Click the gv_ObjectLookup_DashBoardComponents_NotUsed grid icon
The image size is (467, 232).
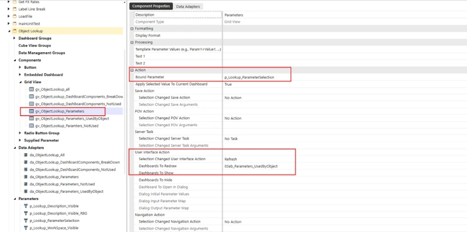(32, 104)
